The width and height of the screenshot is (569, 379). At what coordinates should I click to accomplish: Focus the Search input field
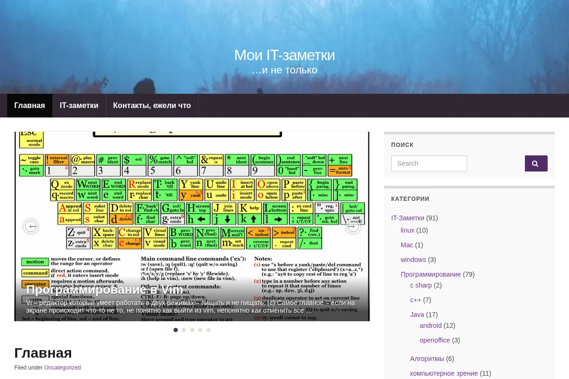pos(429,163)
